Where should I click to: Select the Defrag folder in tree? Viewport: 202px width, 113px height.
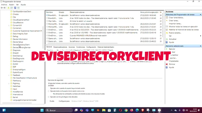pyautogui.click(x=16, y=36)
